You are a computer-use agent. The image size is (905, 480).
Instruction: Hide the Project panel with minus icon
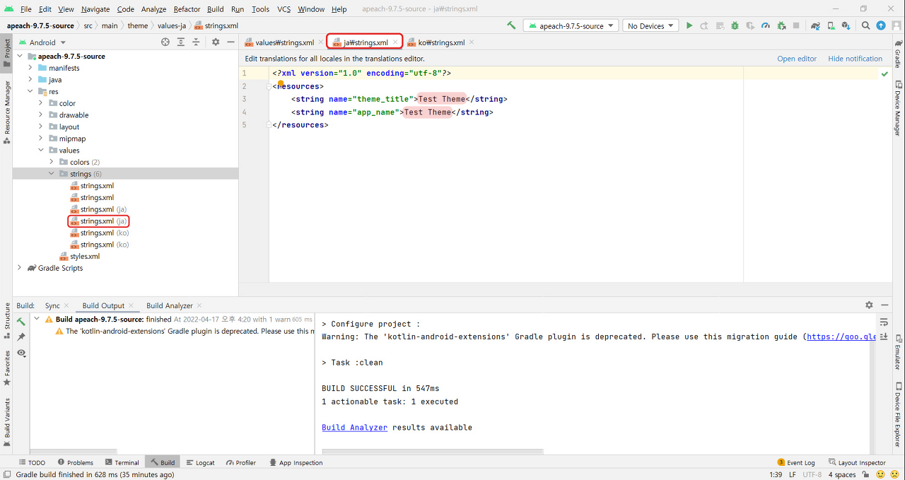[231, 42]
